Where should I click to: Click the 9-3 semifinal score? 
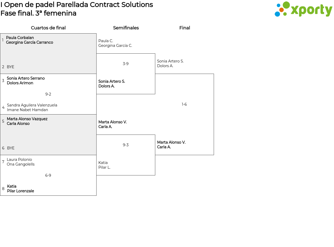[126, 145]
